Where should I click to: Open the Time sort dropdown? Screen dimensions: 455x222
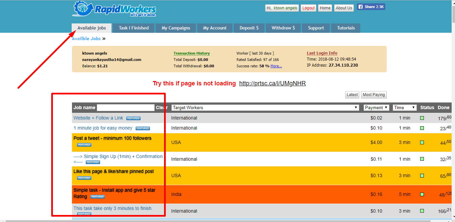(x=404, y=107)
